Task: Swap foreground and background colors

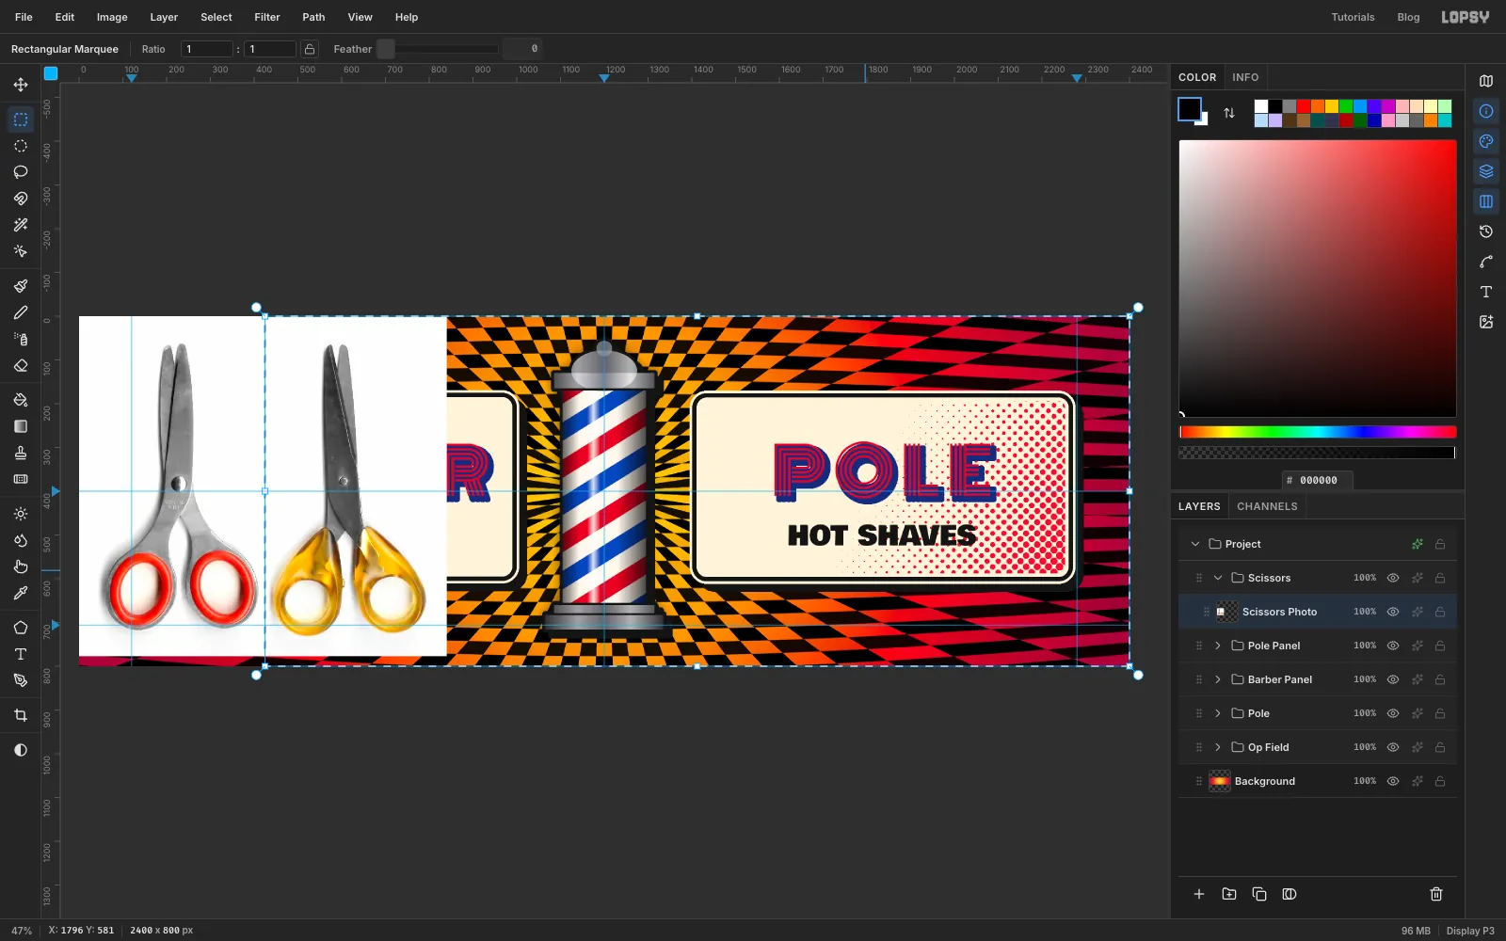Action: 1229,113
